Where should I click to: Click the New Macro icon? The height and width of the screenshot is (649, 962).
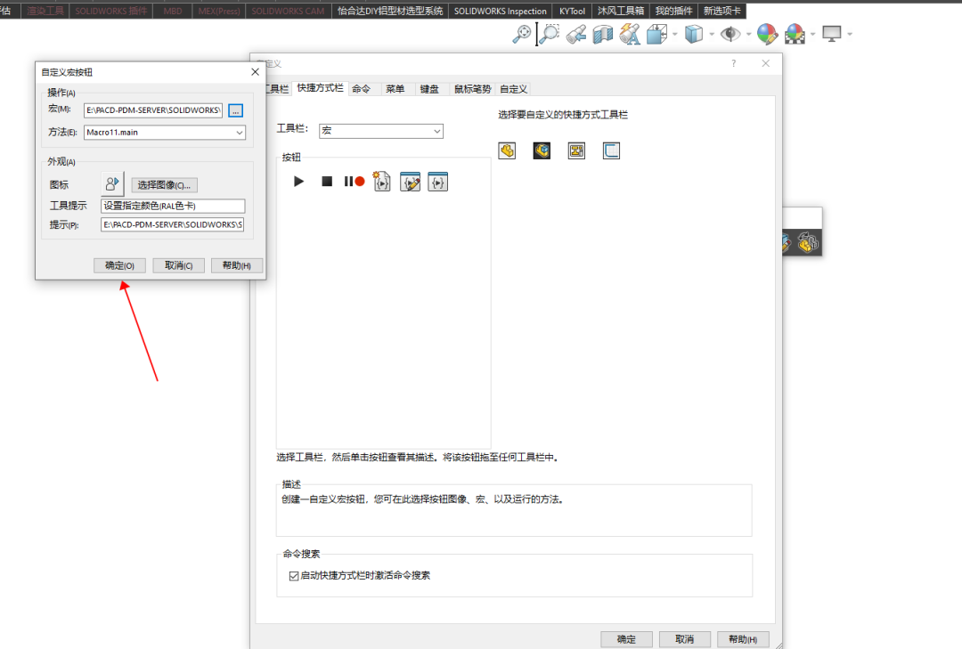[x=381, y=181]
